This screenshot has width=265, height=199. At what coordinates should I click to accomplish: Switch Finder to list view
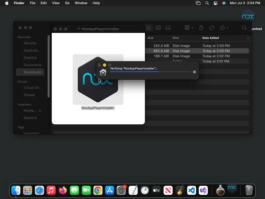coord(148,28)
